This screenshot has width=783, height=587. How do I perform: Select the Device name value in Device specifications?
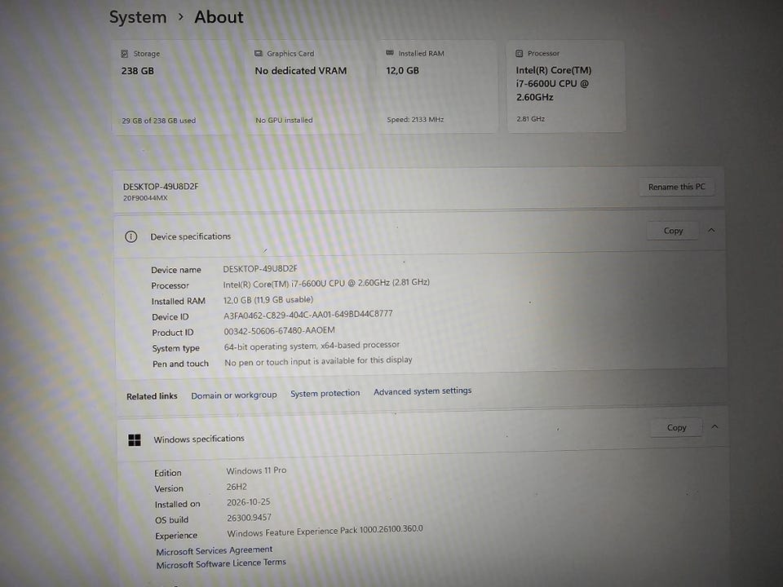[x=260, y=269]
